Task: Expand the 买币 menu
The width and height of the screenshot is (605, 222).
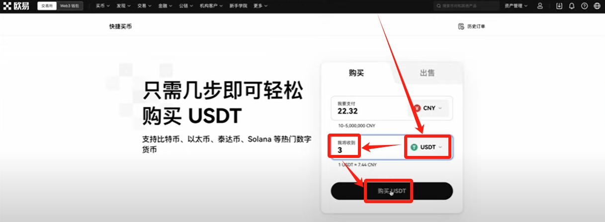Action: pyautogui.click(x=102, y=6)
